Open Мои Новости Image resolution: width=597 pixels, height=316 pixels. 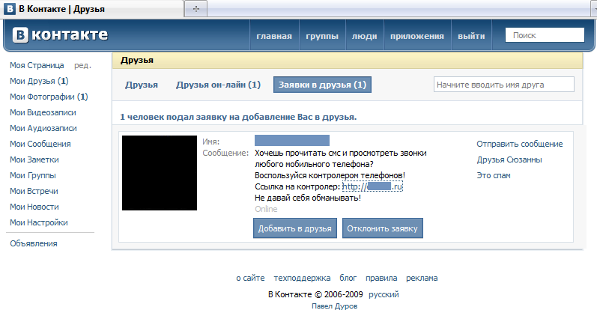point(34,207)
